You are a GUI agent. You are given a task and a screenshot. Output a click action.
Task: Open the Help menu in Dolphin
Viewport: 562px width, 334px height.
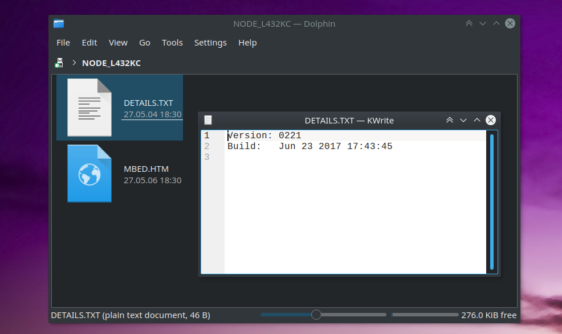(x=247, y=43)
